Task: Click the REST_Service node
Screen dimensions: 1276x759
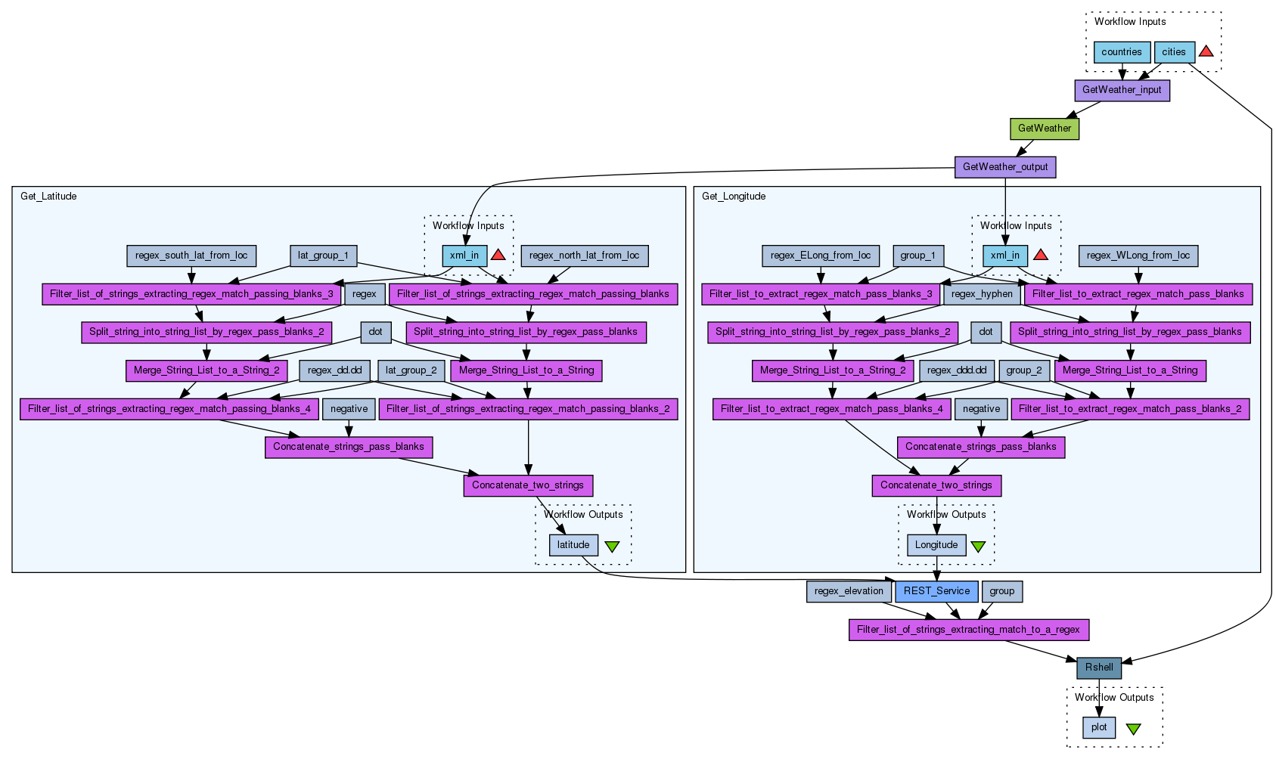Action: [x=936, y=591]
